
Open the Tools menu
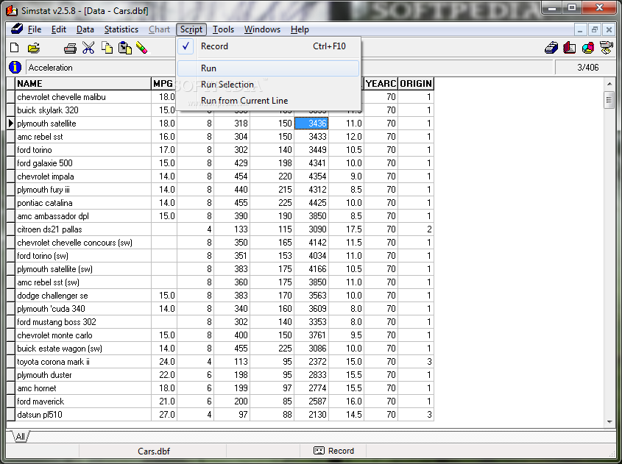point(223,29)
